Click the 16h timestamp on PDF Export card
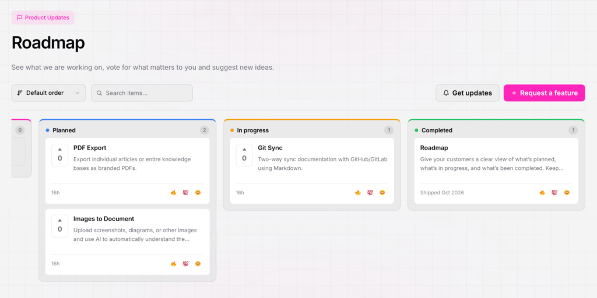 point(55,193)
